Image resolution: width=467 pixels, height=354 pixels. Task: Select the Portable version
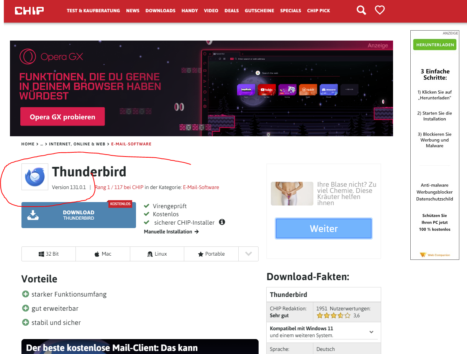pyautogui.click(x=211, y=254)
